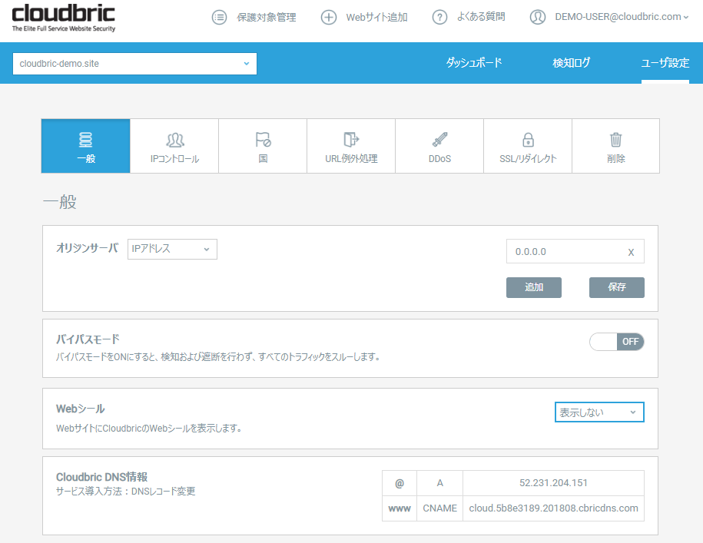Click the DDoS sword icon

pyautogui.click(x=439, y=140)
